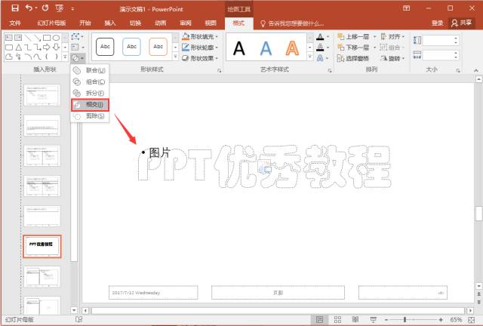This screenshot has height=326, width=483.
Task: Switch to the 视图 (View) tab
Action: 211,23
